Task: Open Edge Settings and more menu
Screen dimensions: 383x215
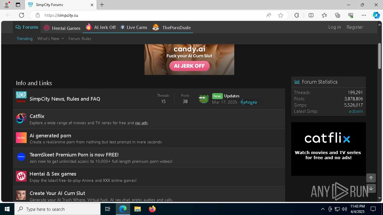Action: 364,15
